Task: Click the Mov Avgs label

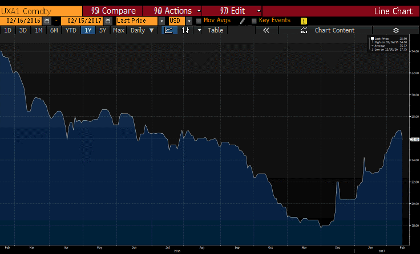Action: pyautogui.click(x=217, y=21)
